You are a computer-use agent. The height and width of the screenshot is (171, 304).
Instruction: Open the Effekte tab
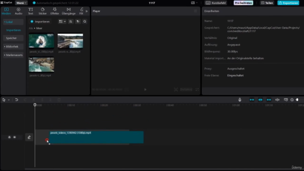[55, 11]
